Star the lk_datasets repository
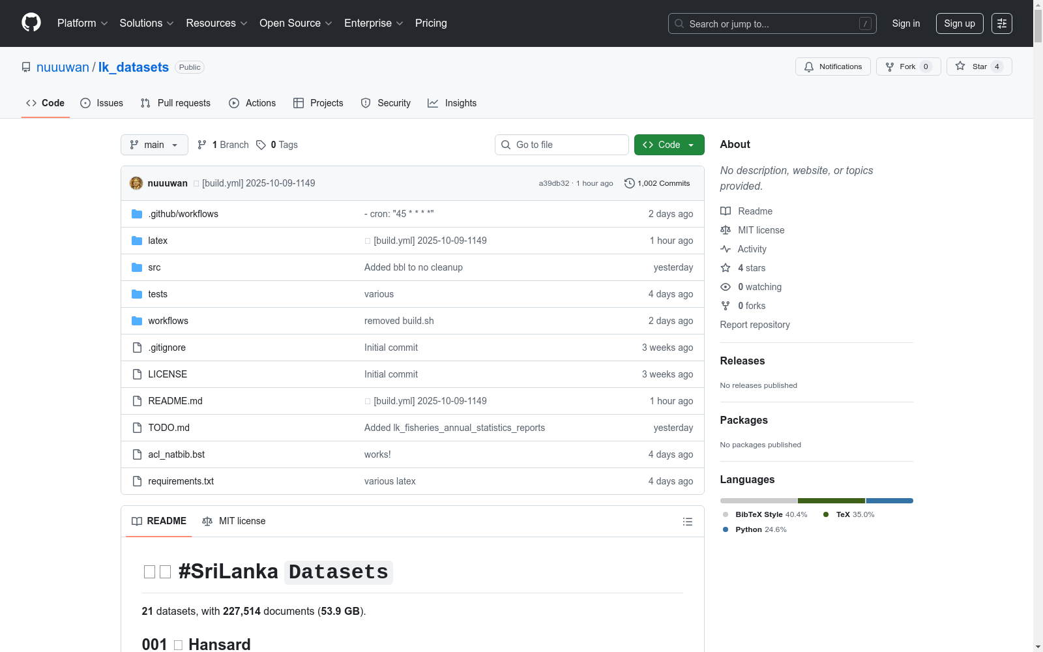This screenshot has height=652, width=1043. 979,67
